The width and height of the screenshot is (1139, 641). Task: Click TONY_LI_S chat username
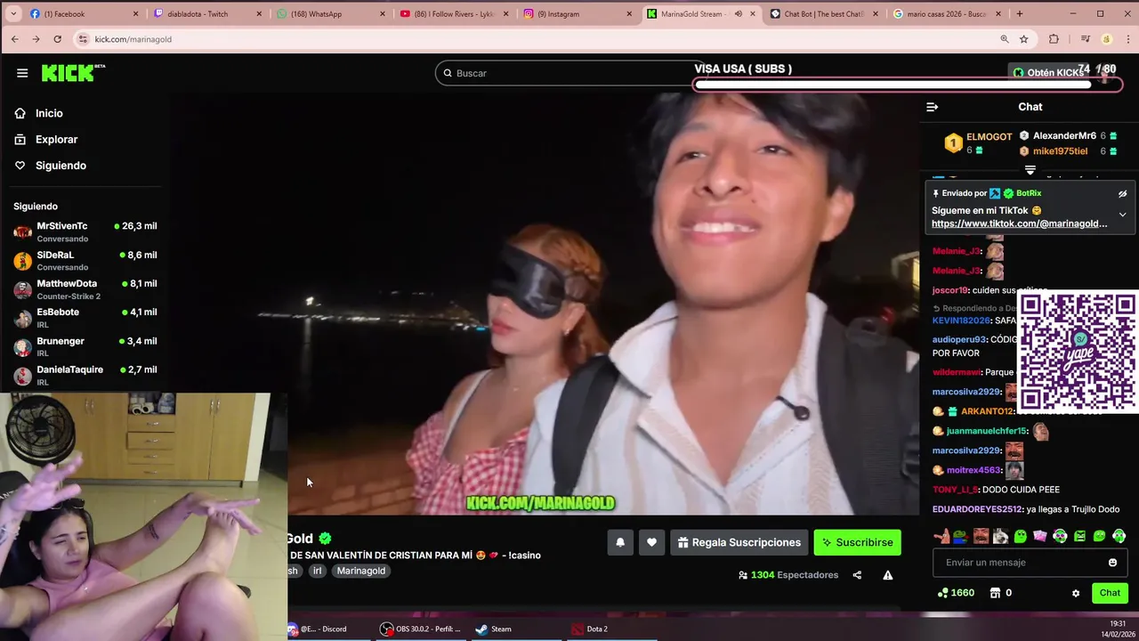(955, 490)
